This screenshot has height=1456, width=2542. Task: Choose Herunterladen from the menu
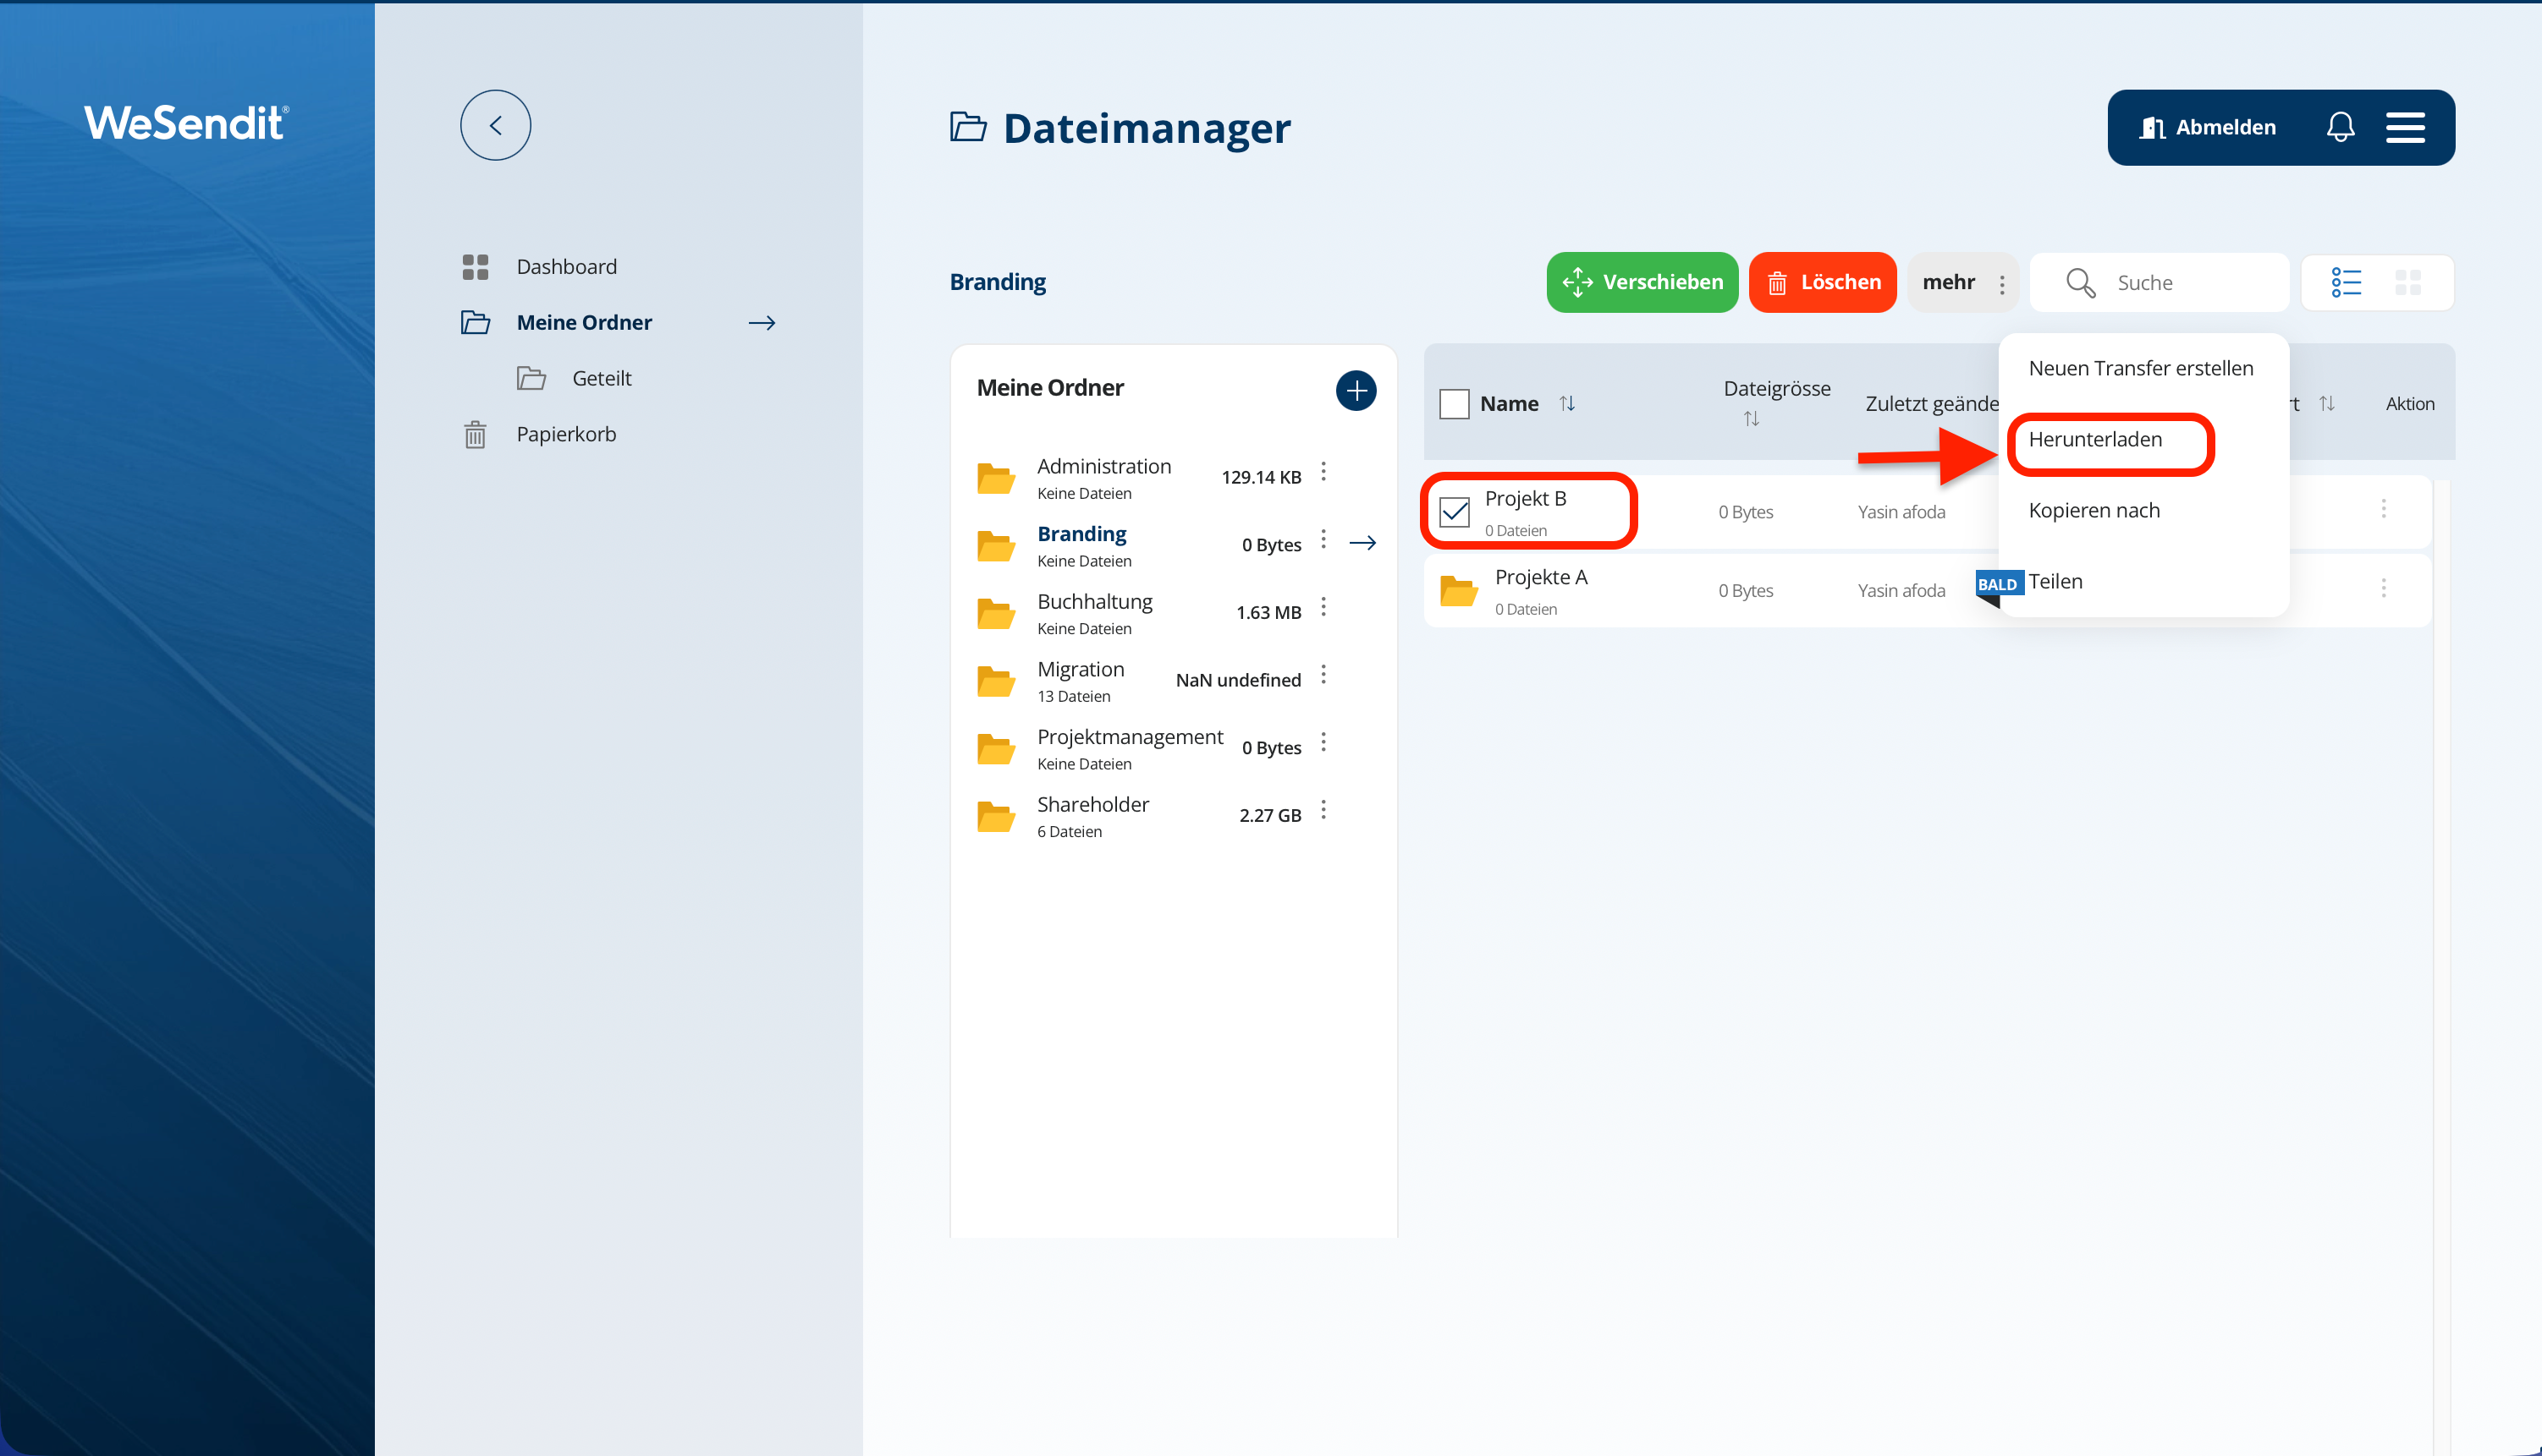click(2094, 440)
